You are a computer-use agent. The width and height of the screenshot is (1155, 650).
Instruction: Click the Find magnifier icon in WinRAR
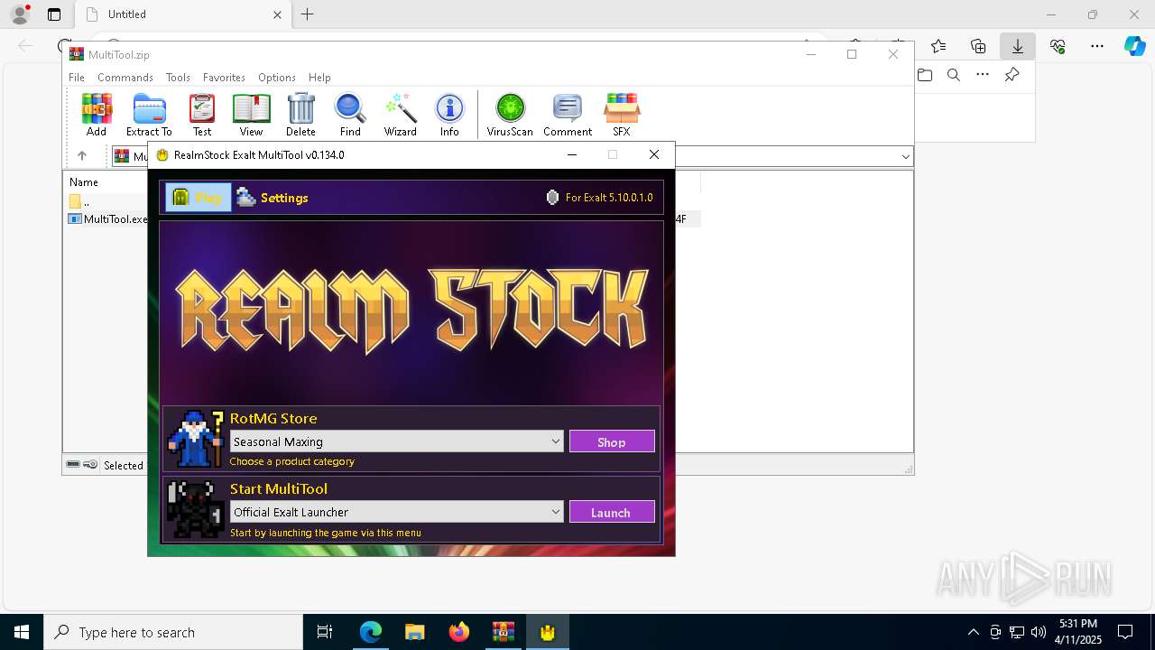tap(350, 115)
